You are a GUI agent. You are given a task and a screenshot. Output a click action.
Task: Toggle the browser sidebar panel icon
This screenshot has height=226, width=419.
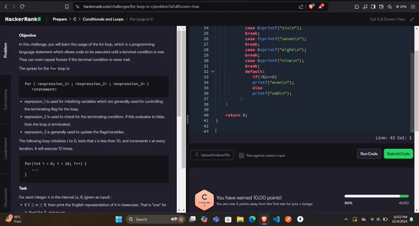373,7
